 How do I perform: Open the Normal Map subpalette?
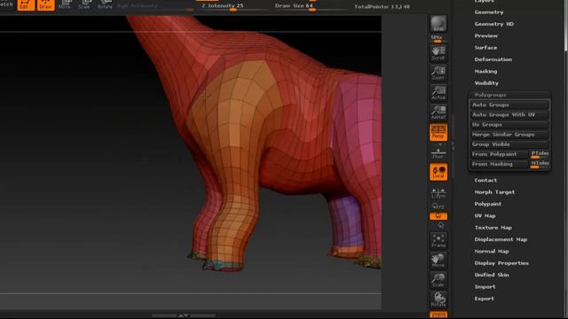[492, 252]
